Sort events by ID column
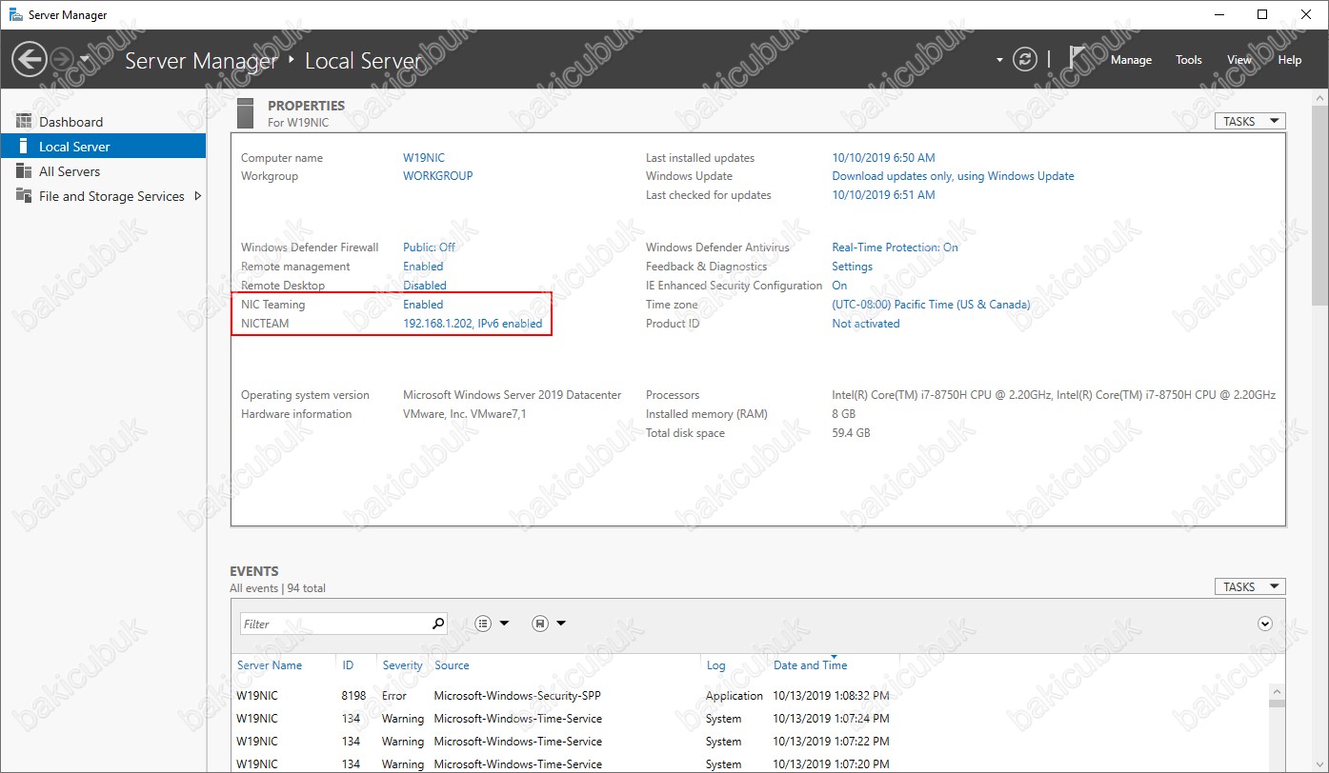Screen dimensions: 1329x773 [x=348, y=665]
